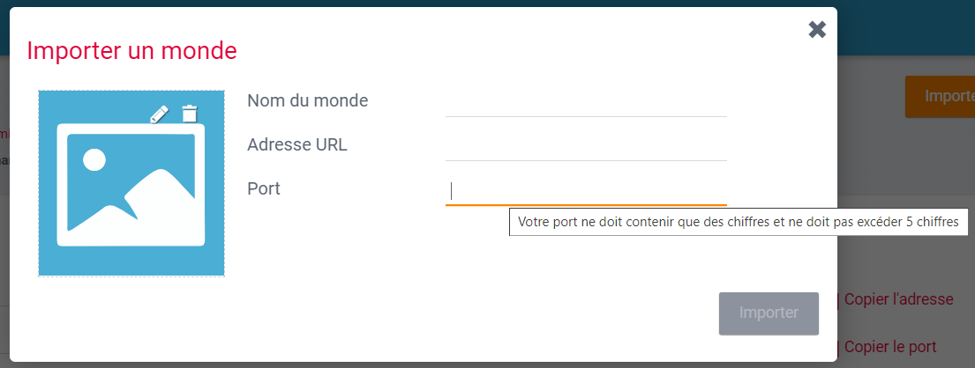This screenshot has width=975, height=368.
Task: Click the port validation tooltip message
Action: click(738, 223)
